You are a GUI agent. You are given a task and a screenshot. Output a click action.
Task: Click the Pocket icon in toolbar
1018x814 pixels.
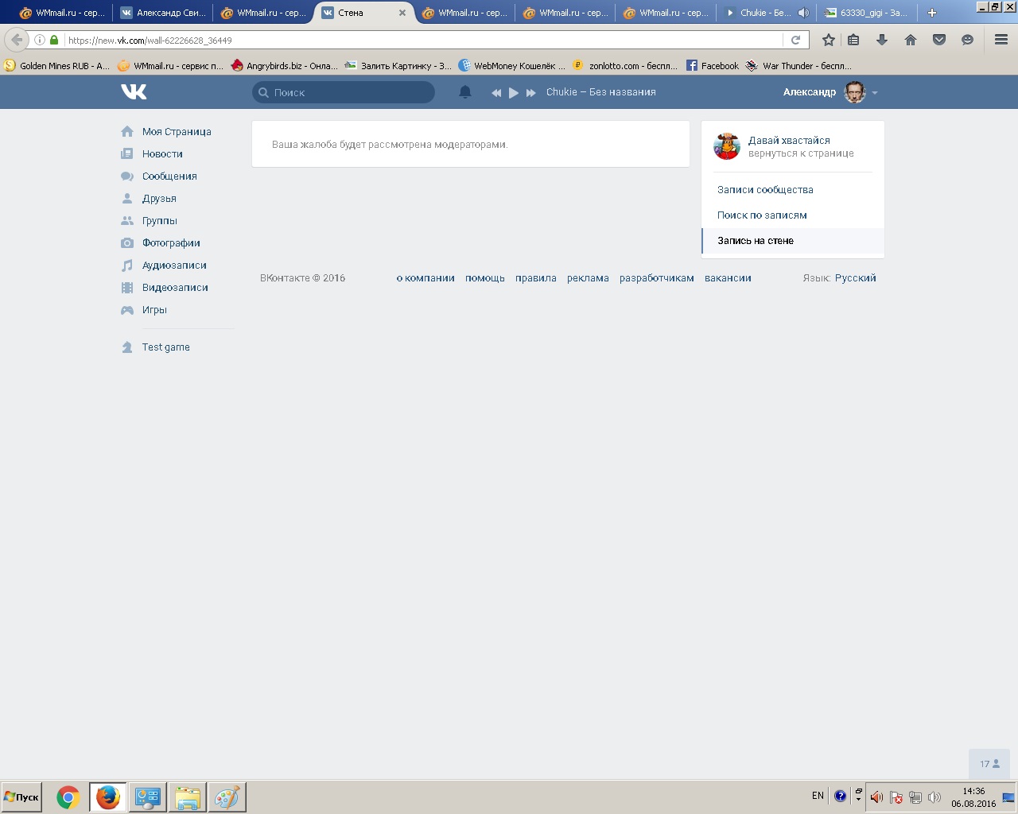(939, 40)
